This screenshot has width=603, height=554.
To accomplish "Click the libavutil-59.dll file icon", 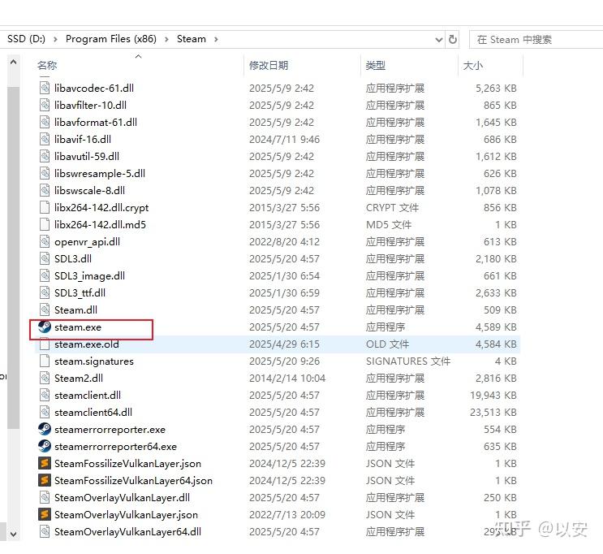I will click(45, 156).
